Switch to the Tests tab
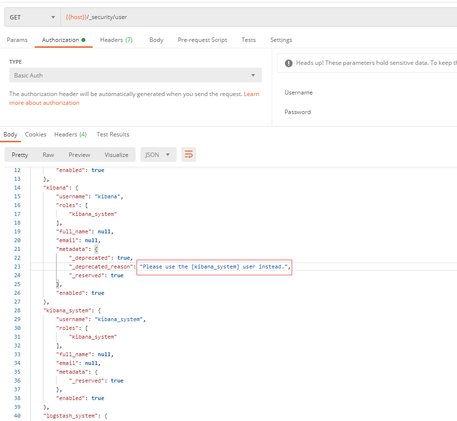This screenshot has height=421, width=457. tap(249, 40)
